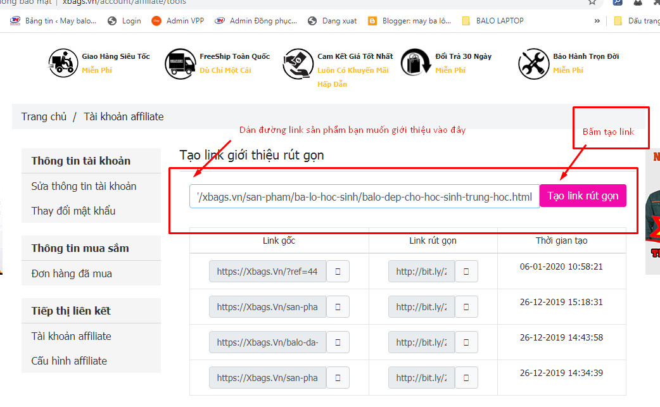Open Sửa thông tin tài khoản
The width and height of the screenshot is (660, 407).
(x=84, y=186)
